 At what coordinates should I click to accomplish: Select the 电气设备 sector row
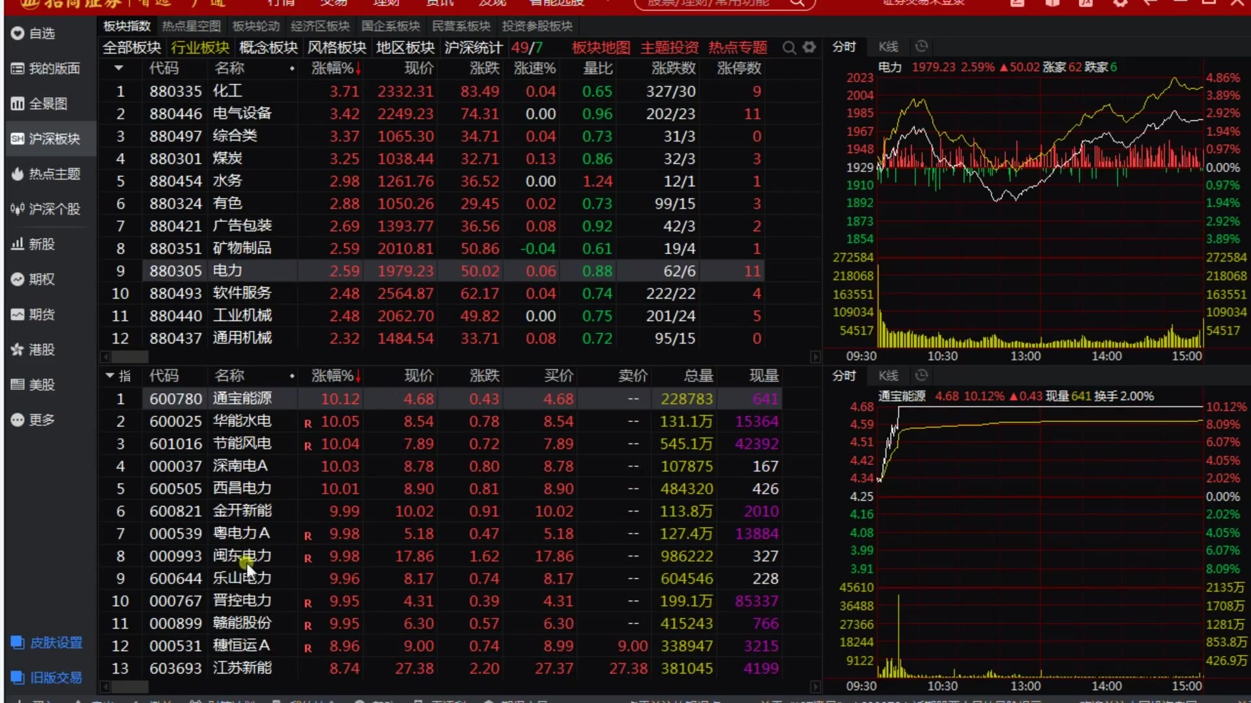[x=431, y=114]
